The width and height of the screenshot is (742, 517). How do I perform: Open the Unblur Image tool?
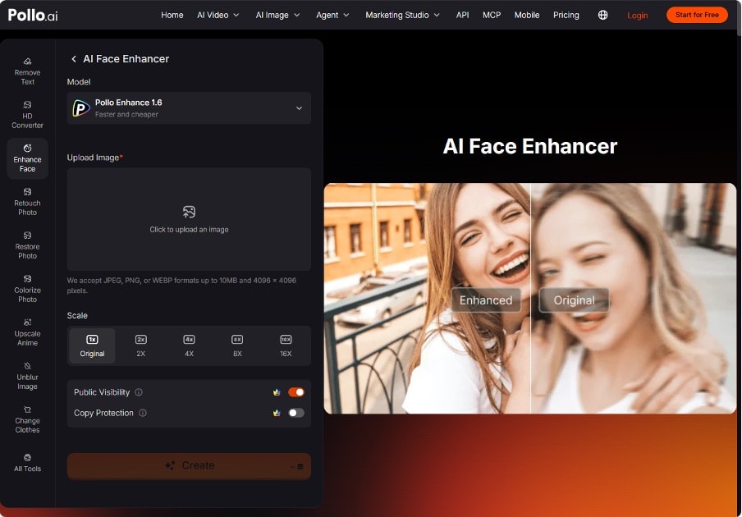[27, 376]
